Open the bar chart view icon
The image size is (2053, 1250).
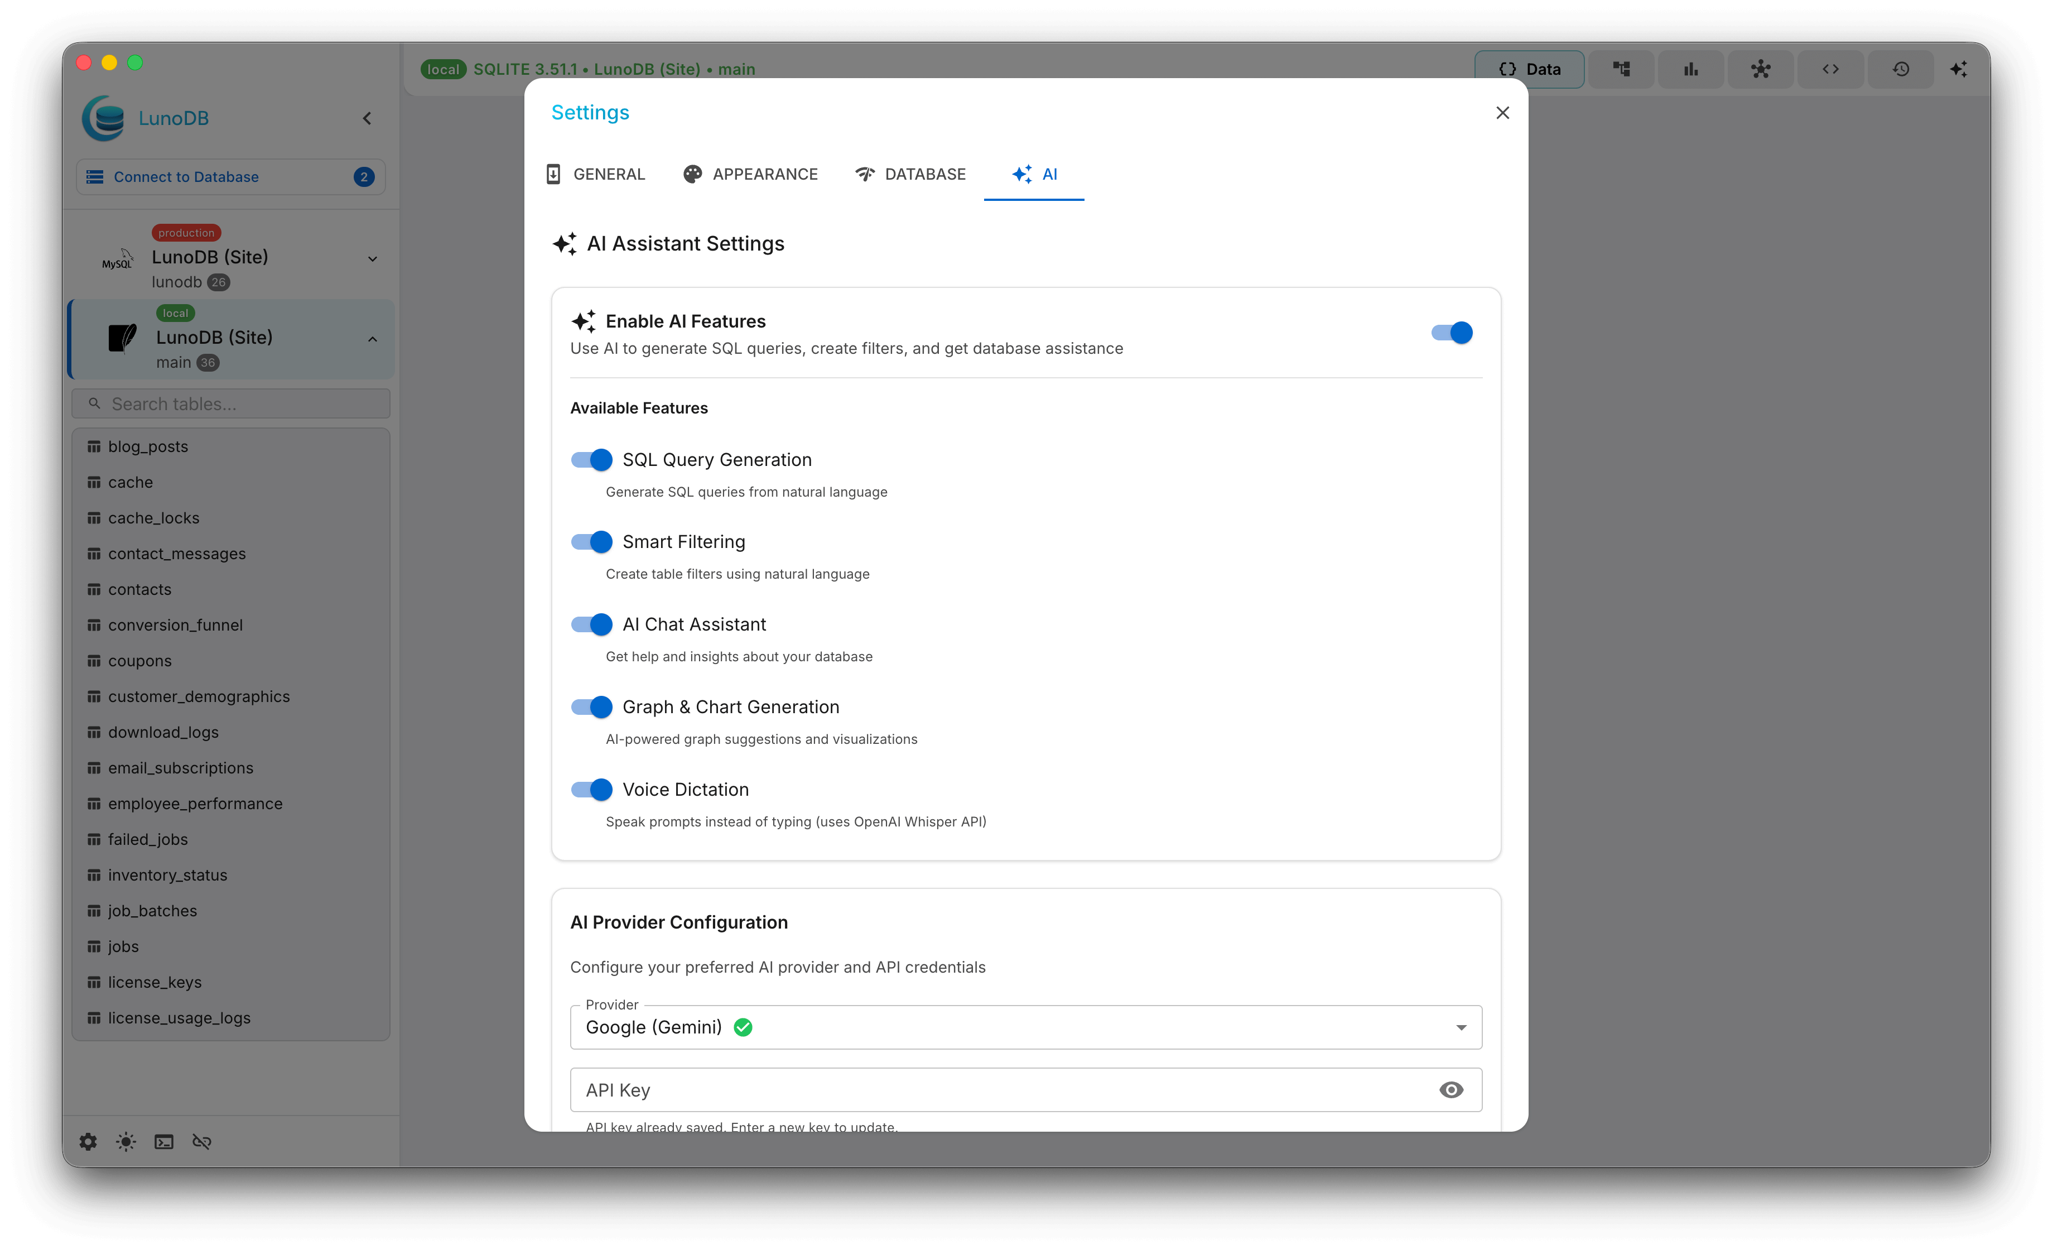click(x=1690, y=69)
